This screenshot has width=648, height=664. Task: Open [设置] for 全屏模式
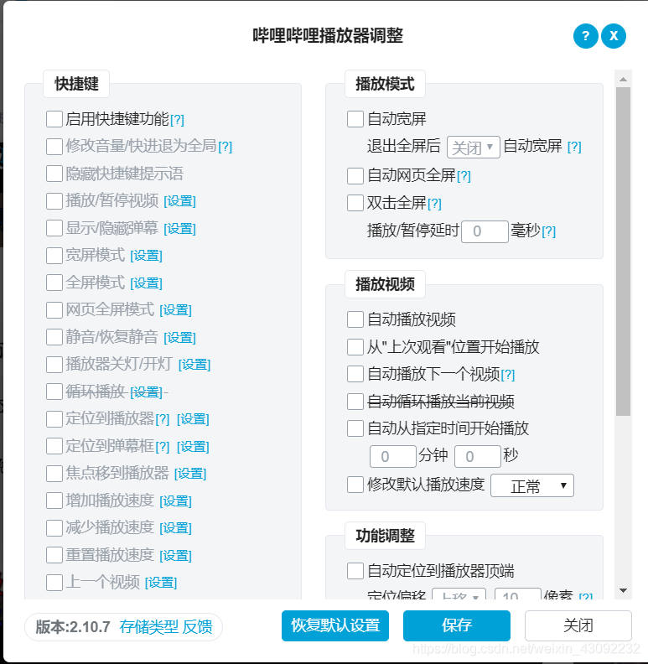146,283
